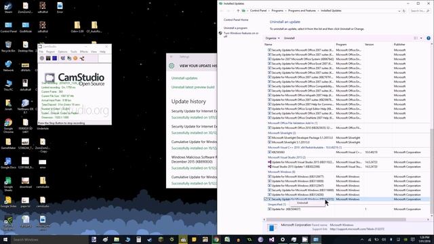
Task: Open the support.microsoft.com support link
Action: click(357, 229)
